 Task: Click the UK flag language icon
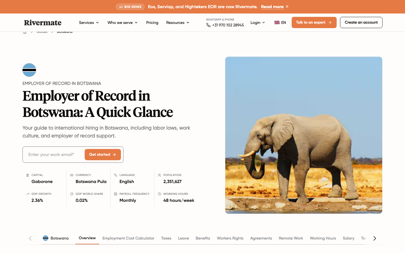click(277, 22)
